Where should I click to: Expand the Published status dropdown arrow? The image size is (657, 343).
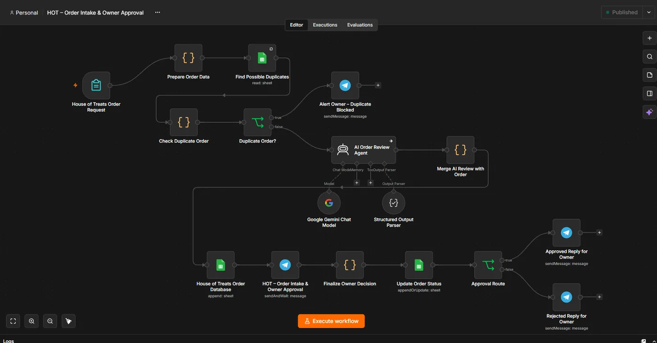click(x=649, y=13)
